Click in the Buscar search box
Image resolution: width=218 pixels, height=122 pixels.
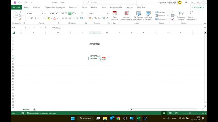coord(110,3)
